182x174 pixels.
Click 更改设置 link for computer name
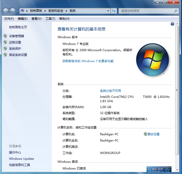(153, 134)
